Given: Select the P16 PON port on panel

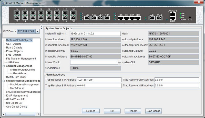Looking at the screenshot, I should tap(73, 18).
